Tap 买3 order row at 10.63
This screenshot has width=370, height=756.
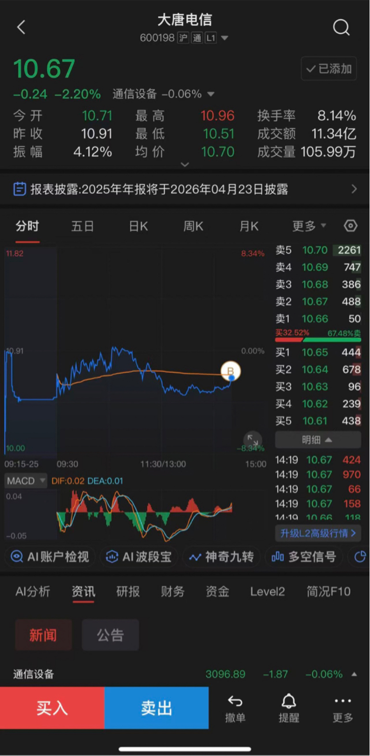click(318, 387)
